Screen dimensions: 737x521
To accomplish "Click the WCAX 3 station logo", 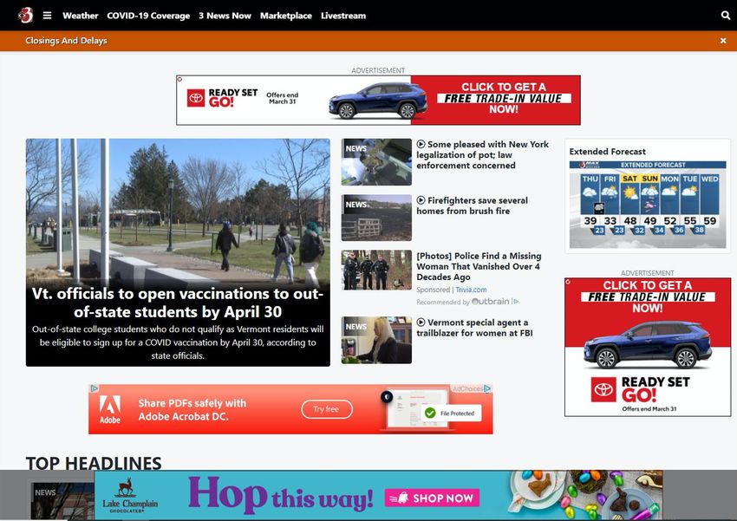I will 26,15.
